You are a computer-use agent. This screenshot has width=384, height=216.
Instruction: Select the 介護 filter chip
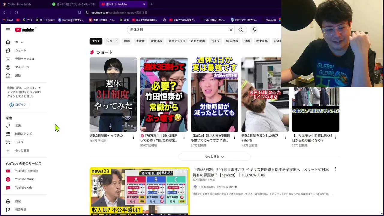coord(247,41)
